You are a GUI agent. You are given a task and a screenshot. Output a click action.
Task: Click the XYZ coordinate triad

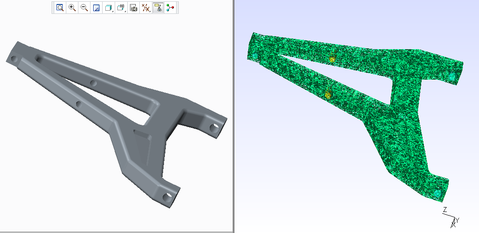452,217
